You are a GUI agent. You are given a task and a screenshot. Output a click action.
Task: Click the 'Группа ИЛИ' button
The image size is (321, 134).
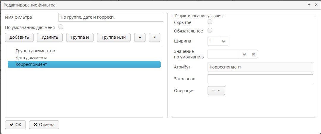pyautogui.click(x=114, y=37)
